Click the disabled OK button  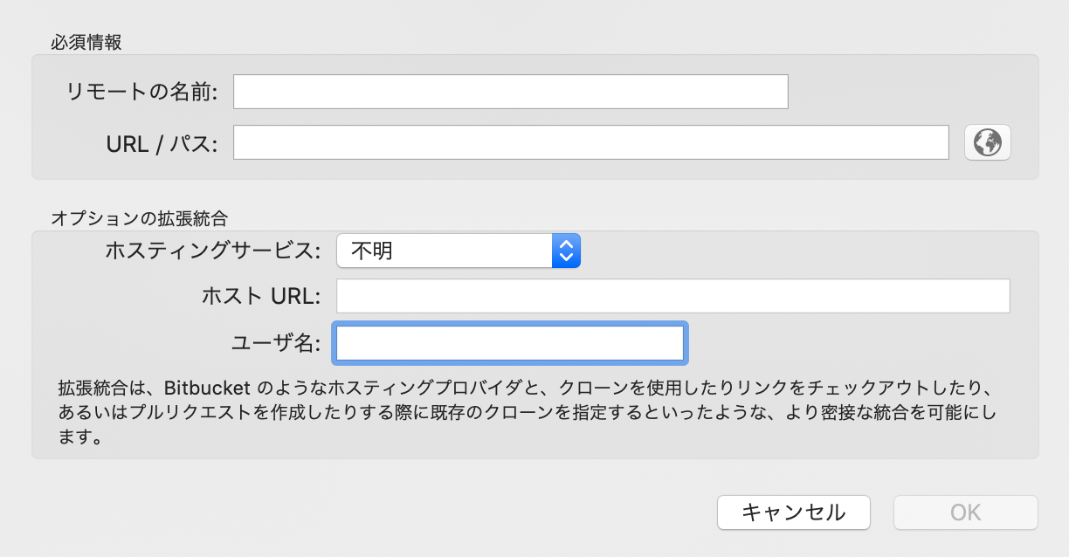click(966, 512)
